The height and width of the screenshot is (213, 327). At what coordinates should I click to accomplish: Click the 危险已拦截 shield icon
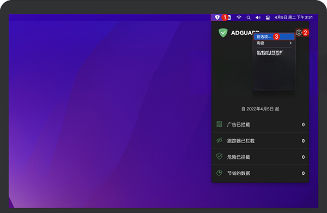pyautogui.click(x=219, y=157)
